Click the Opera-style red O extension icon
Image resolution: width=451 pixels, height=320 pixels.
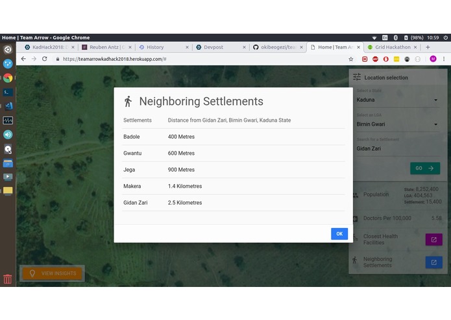click(385, 59)
